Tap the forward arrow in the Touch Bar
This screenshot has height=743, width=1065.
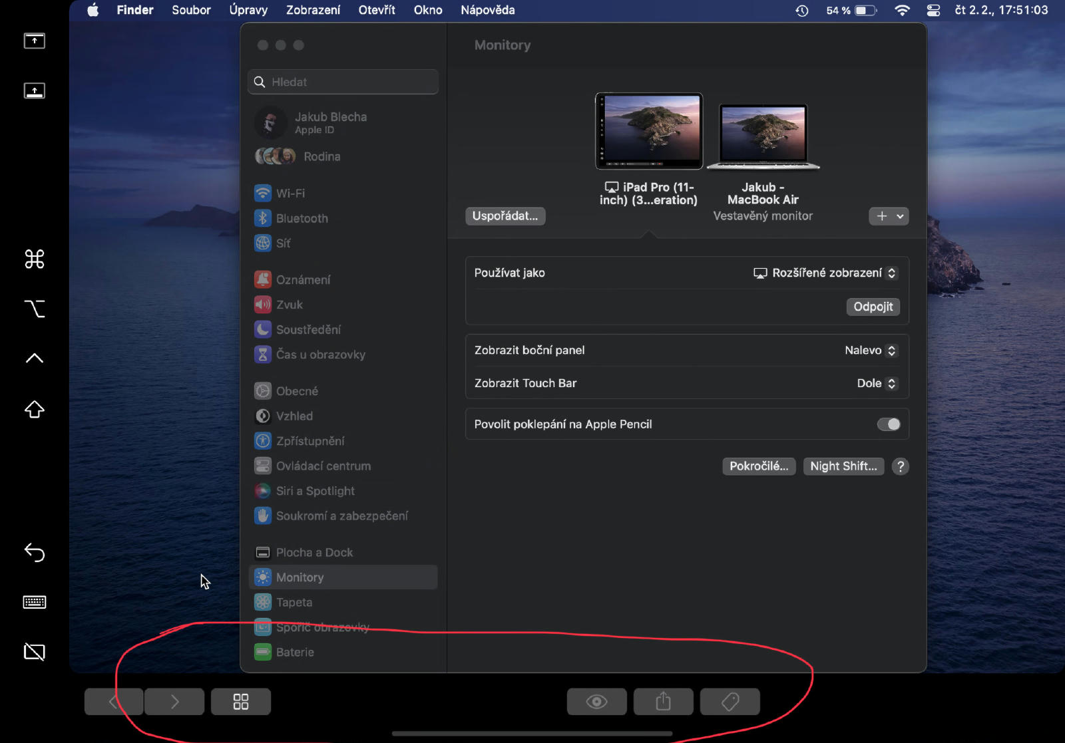pyautogui.click(x=174, y=702)
